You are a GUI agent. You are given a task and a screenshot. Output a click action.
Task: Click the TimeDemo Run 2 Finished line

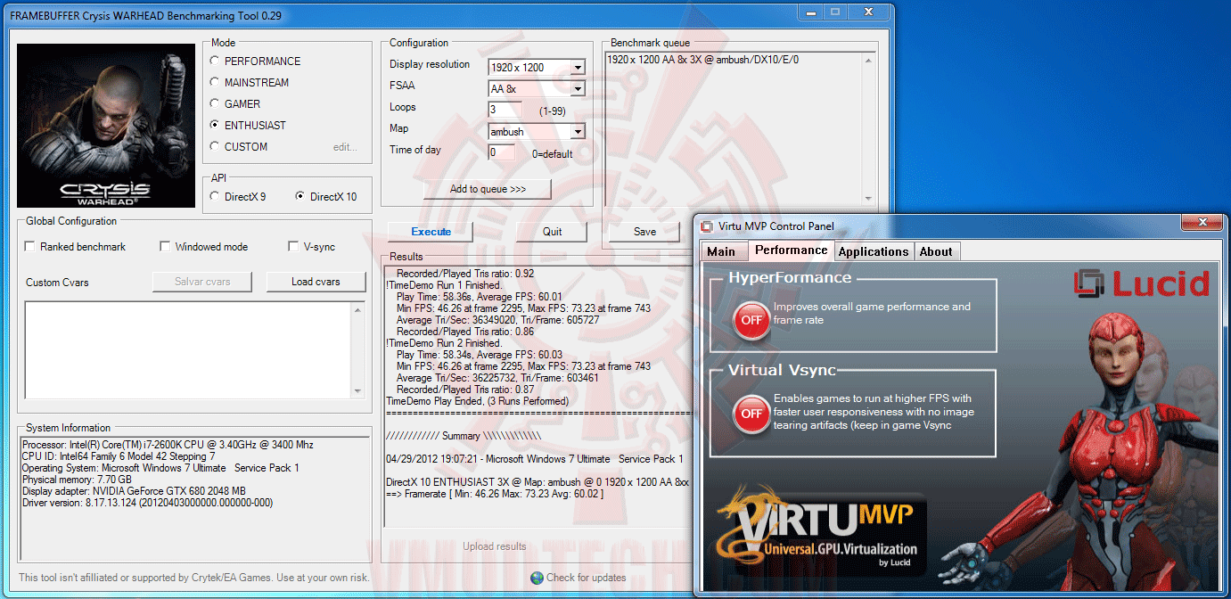coord(444,343)
